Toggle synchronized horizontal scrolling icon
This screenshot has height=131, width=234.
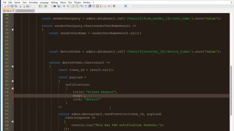(x=76, y=6)
